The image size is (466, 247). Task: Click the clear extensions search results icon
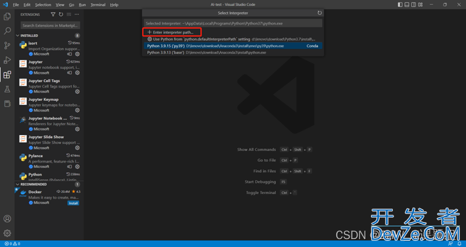point(69,14)
